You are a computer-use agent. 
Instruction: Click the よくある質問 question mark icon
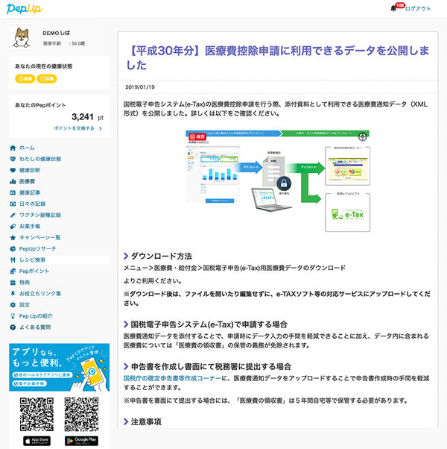[13, 327]
